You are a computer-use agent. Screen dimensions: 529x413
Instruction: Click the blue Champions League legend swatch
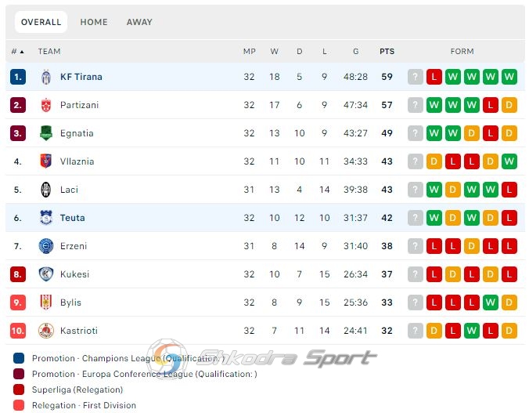(x=19, y=358)
